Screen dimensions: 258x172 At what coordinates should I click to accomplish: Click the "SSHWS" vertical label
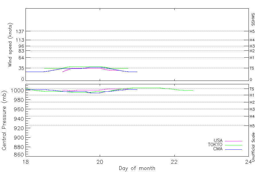pos(253,19)
